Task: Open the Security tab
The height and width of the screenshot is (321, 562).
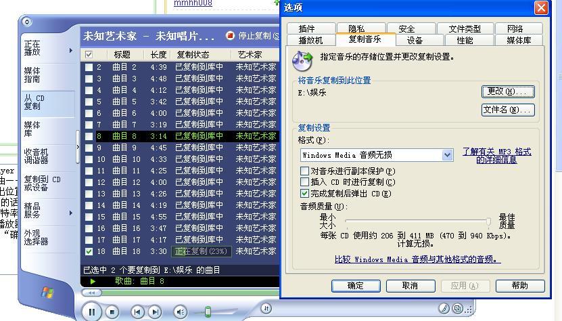Action: pyautogui.click(x=411, y=28)
